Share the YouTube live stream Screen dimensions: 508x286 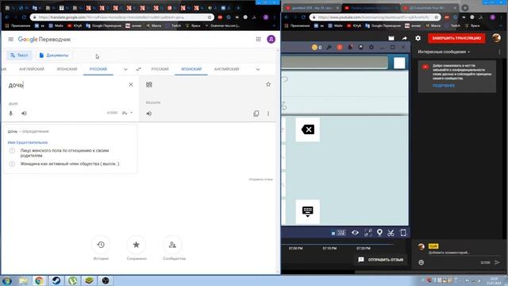coord(405,38)
